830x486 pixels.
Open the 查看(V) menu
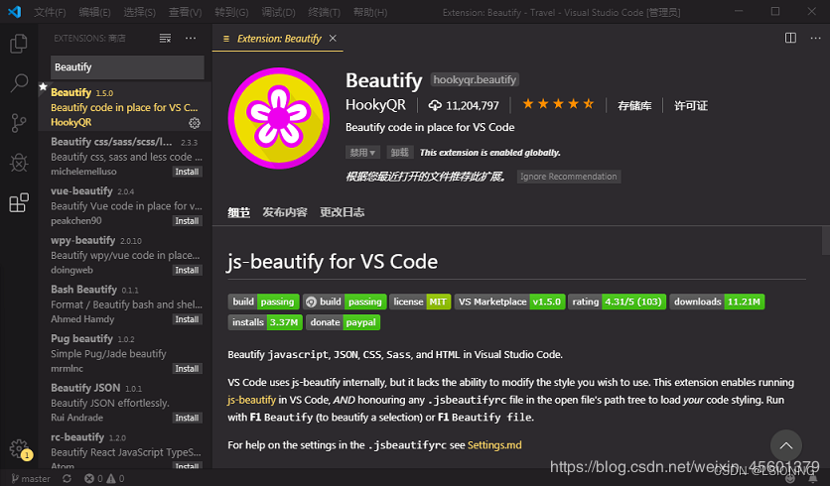185,12
